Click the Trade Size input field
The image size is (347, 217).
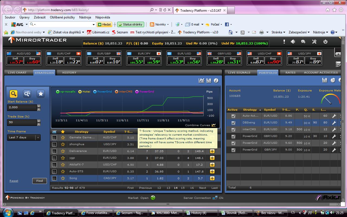click(22, 122)
